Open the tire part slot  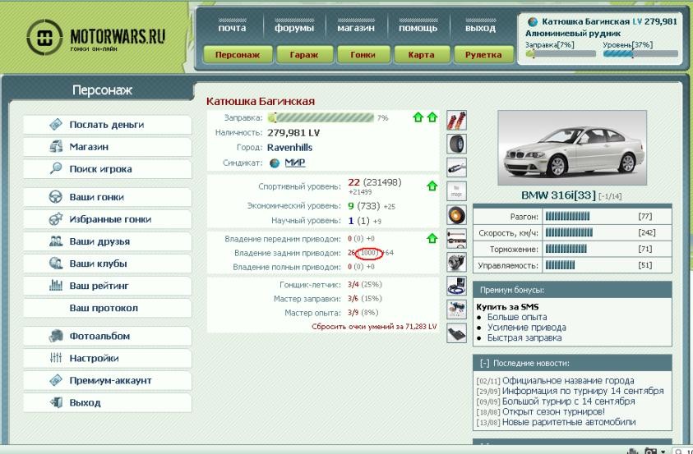(456, 144)
